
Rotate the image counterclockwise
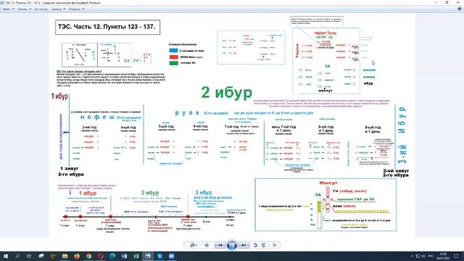(x=255, y=245)
